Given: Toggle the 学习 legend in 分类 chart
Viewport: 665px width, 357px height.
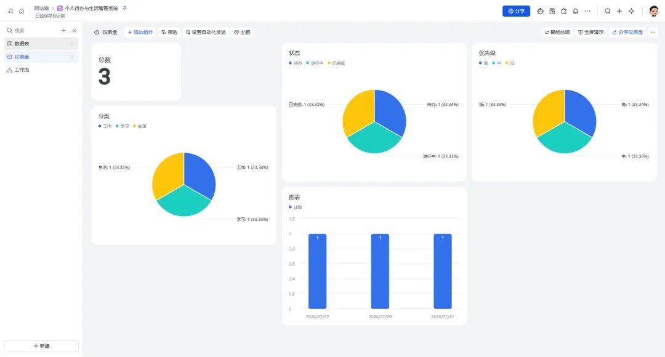Looking at the screenshot, I should [122, 126].
